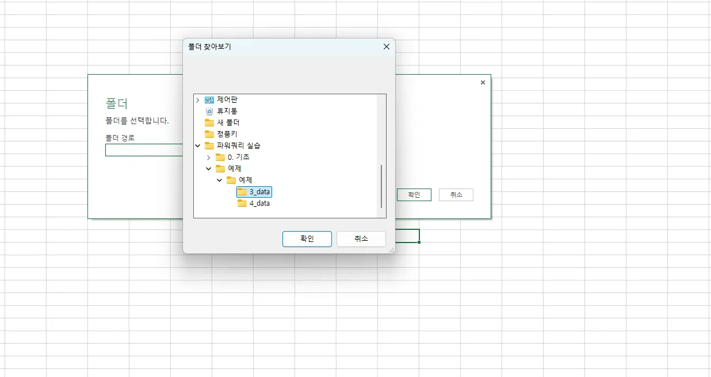
Task: Click the 정품키 folder icon
Action: pos(209,134)
